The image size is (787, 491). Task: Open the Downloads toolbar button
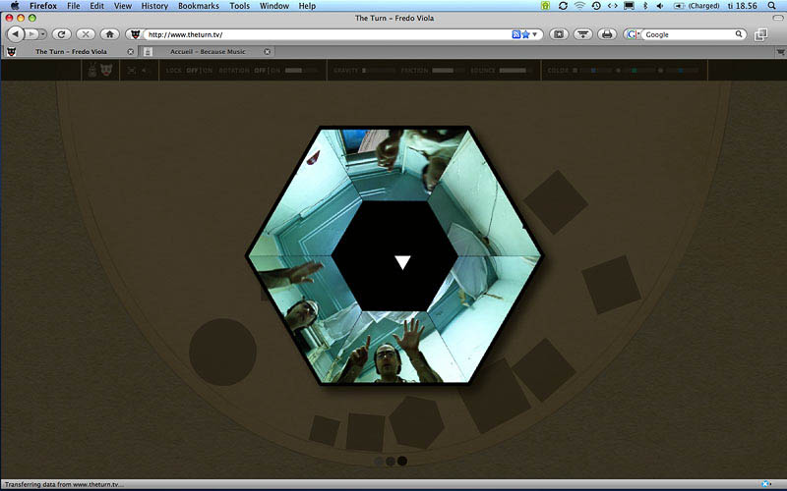tap(582, 34)
